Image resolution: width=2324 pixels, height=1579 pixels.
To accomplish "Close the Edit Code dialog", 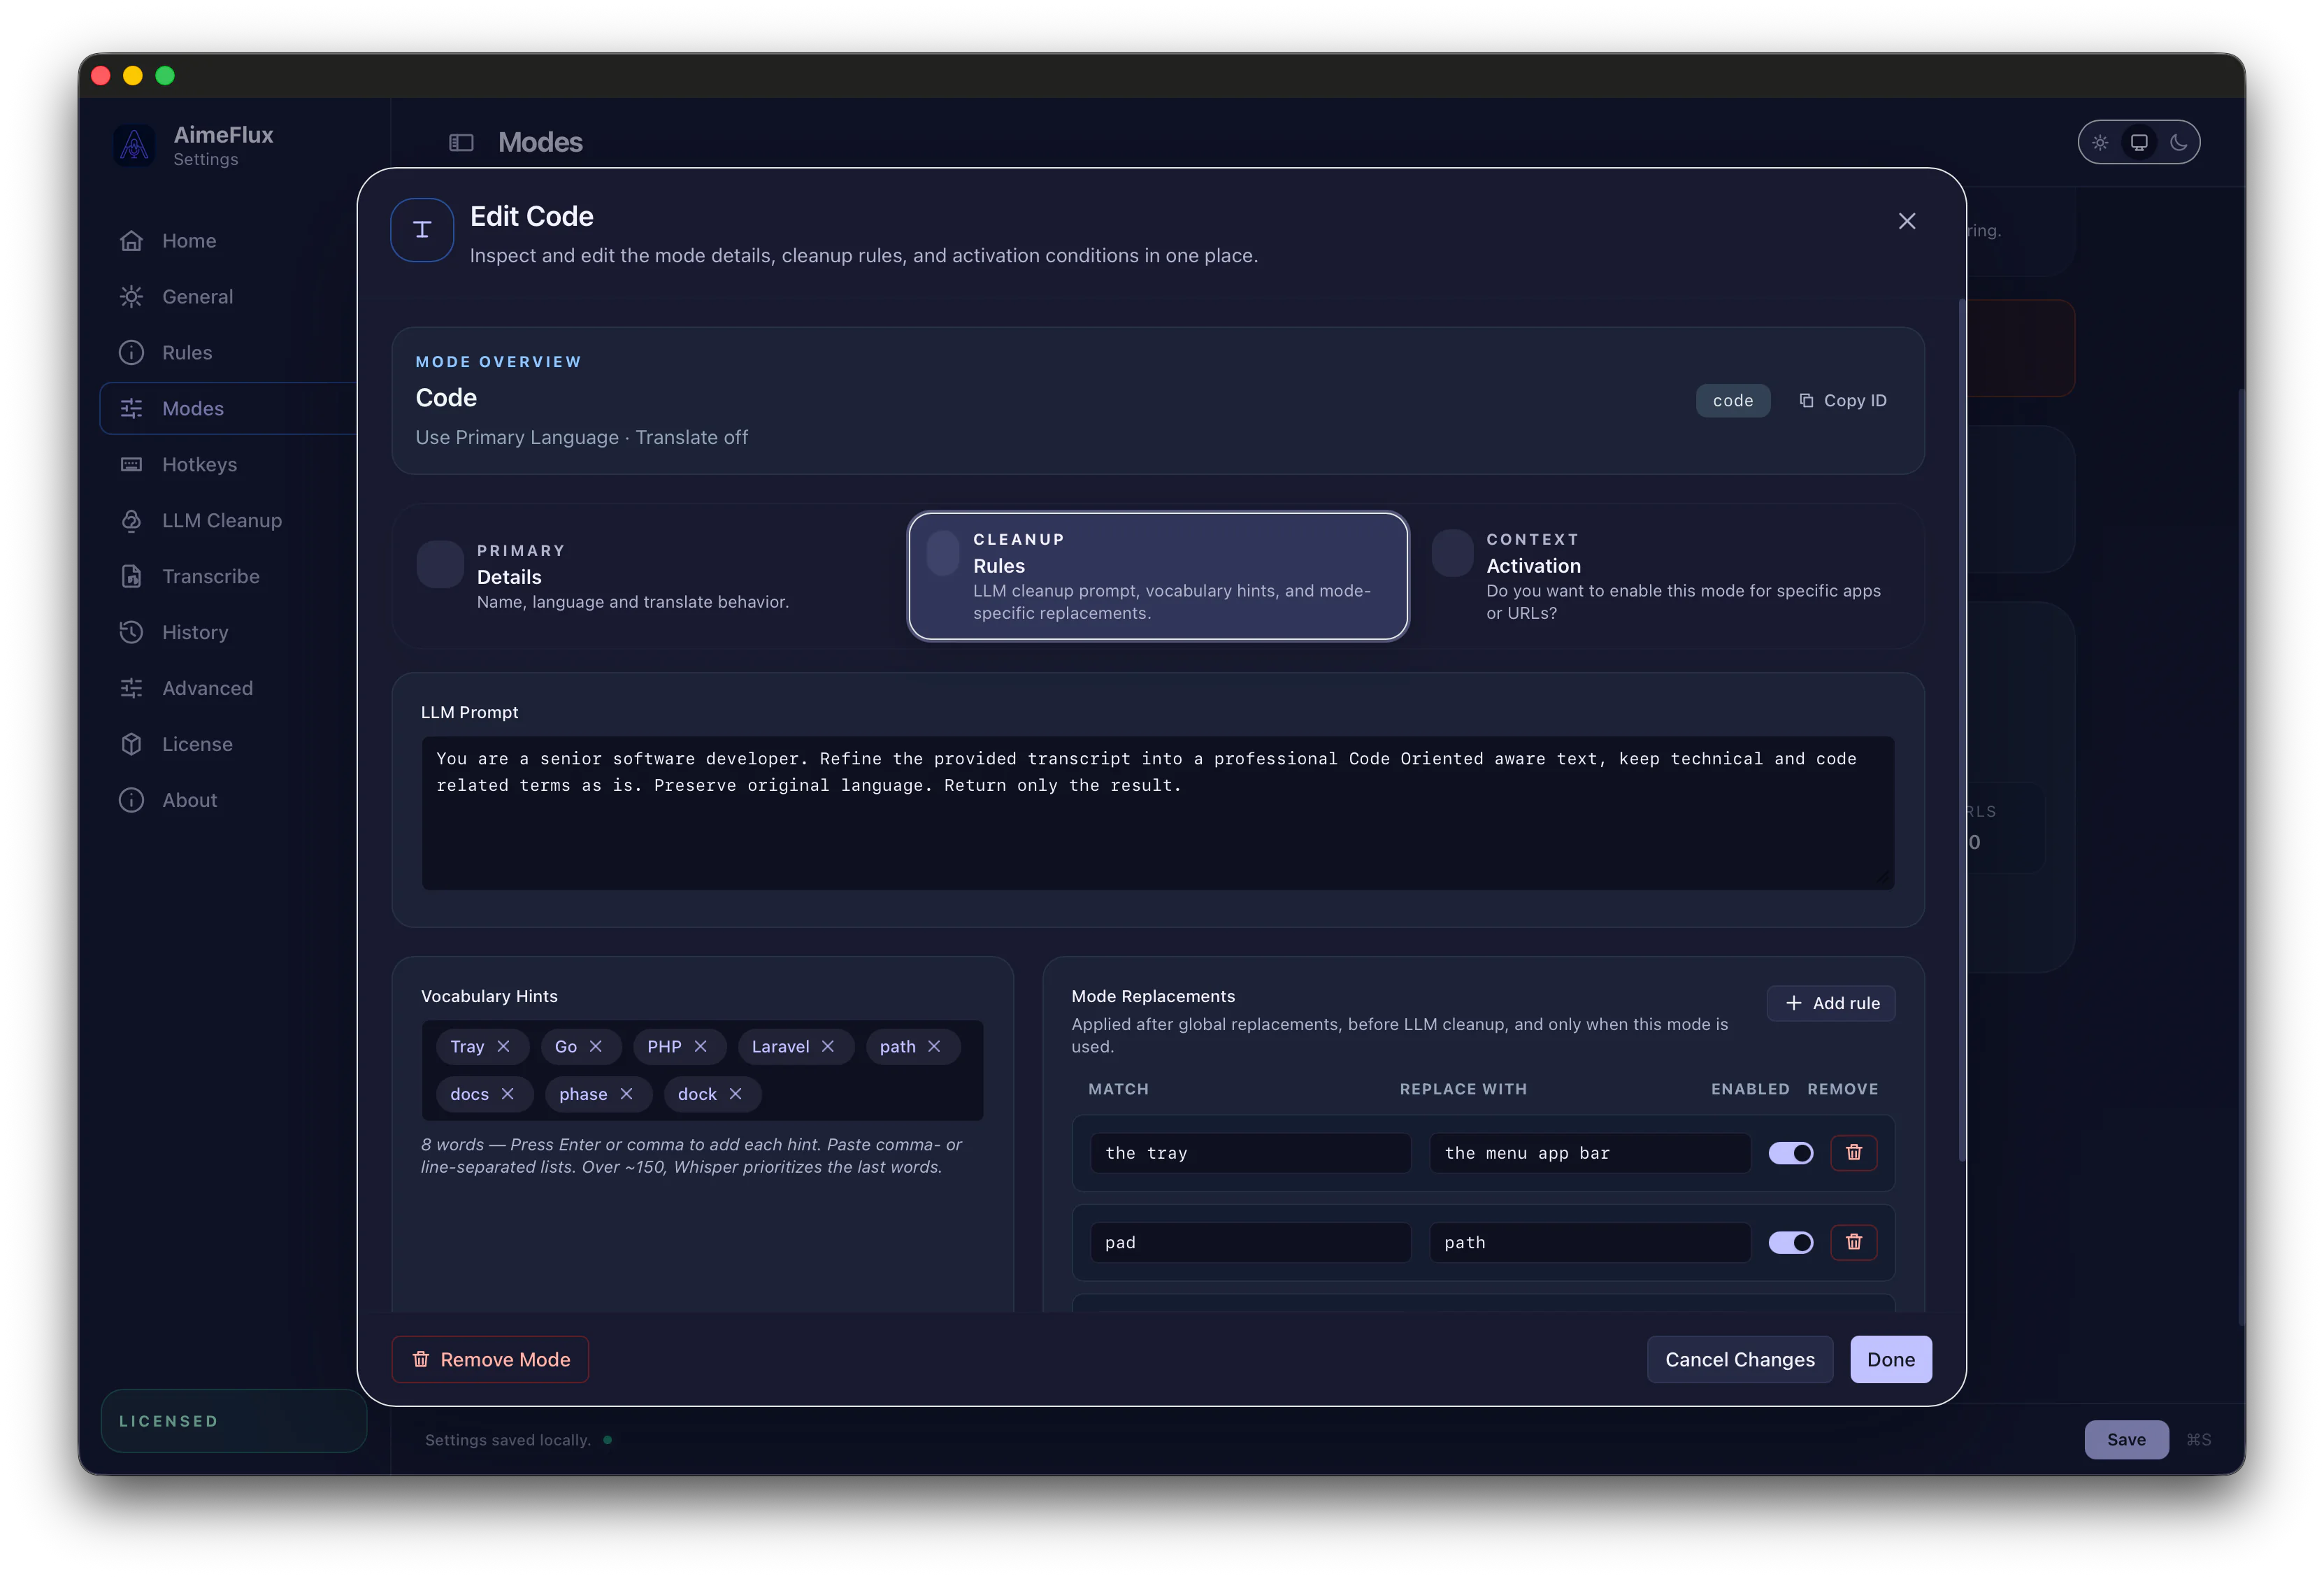I will pyautogui.click(x=1907, y=221).
